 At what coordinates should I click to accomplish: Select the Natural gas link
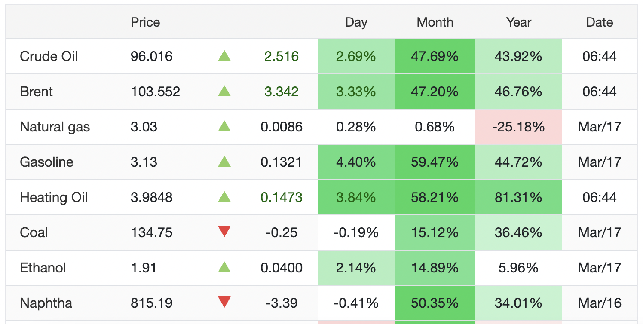[x=55, y=127]
